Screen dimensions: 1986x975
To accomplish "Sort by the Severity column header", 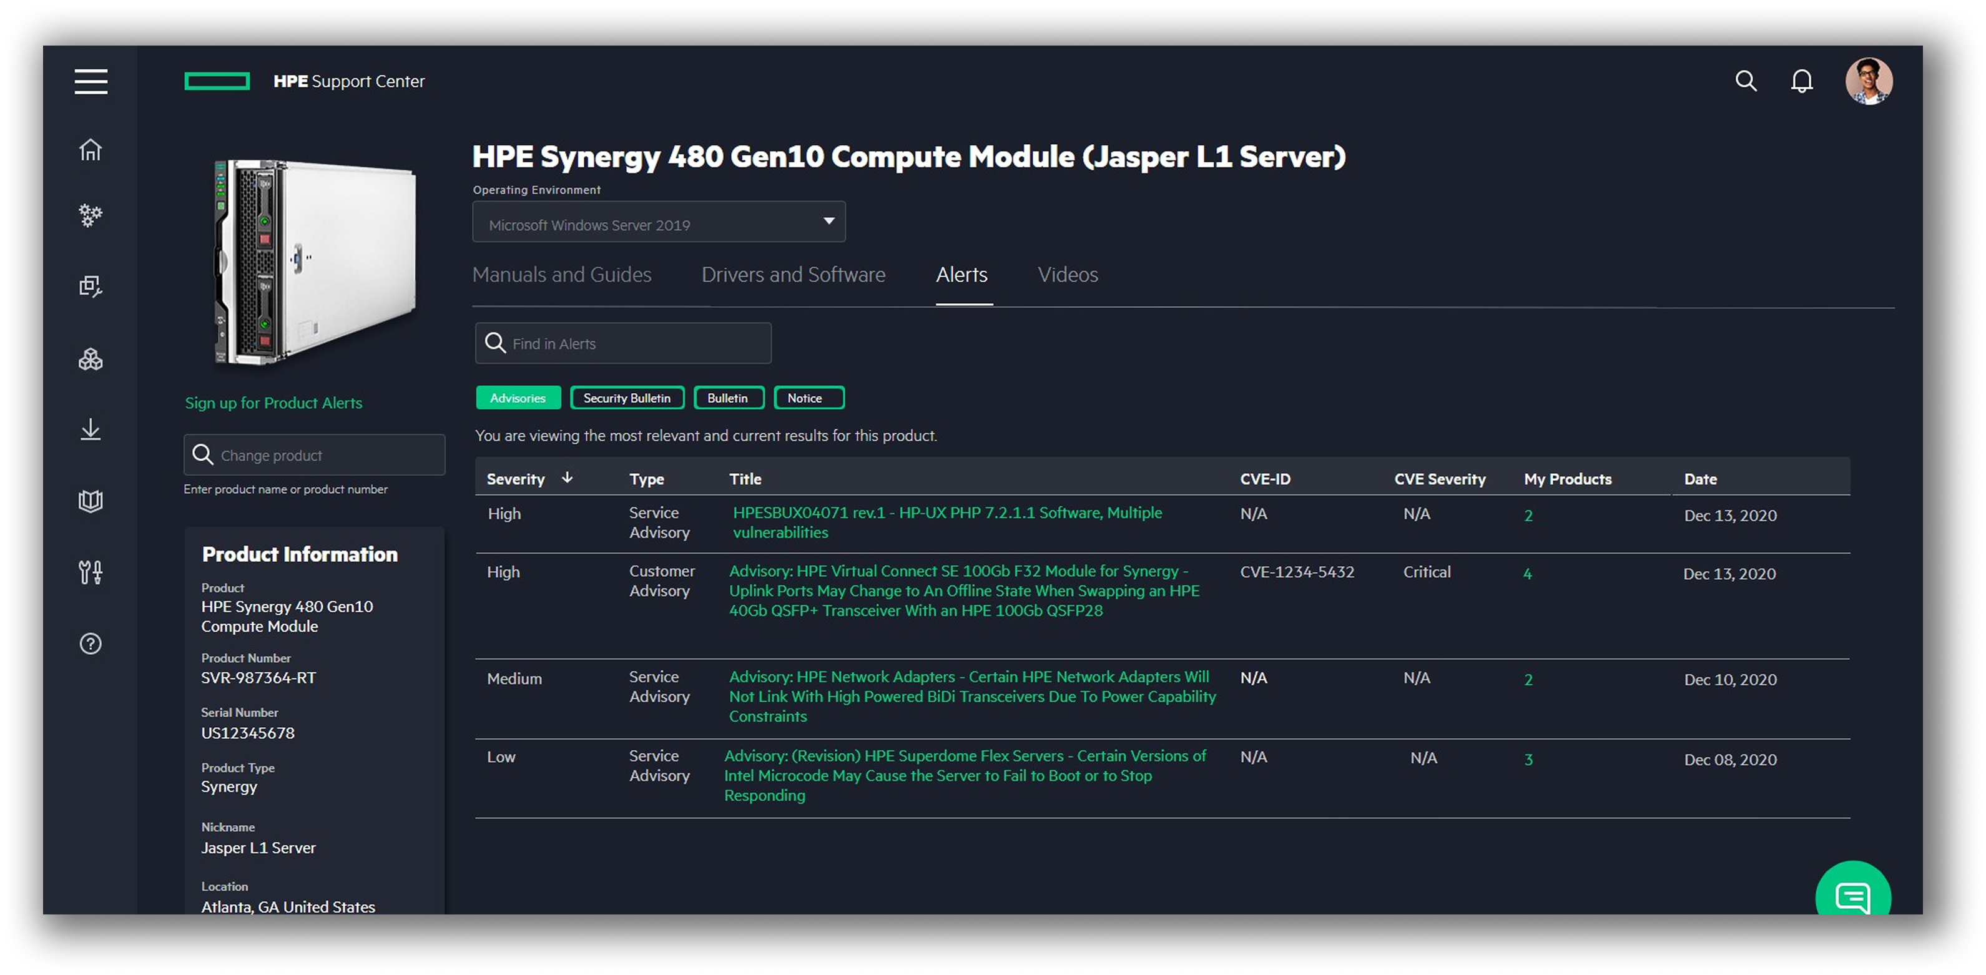I will [516, 479].
